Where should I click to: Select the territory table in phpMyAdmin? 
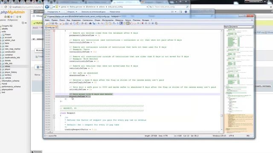point(8,75)
